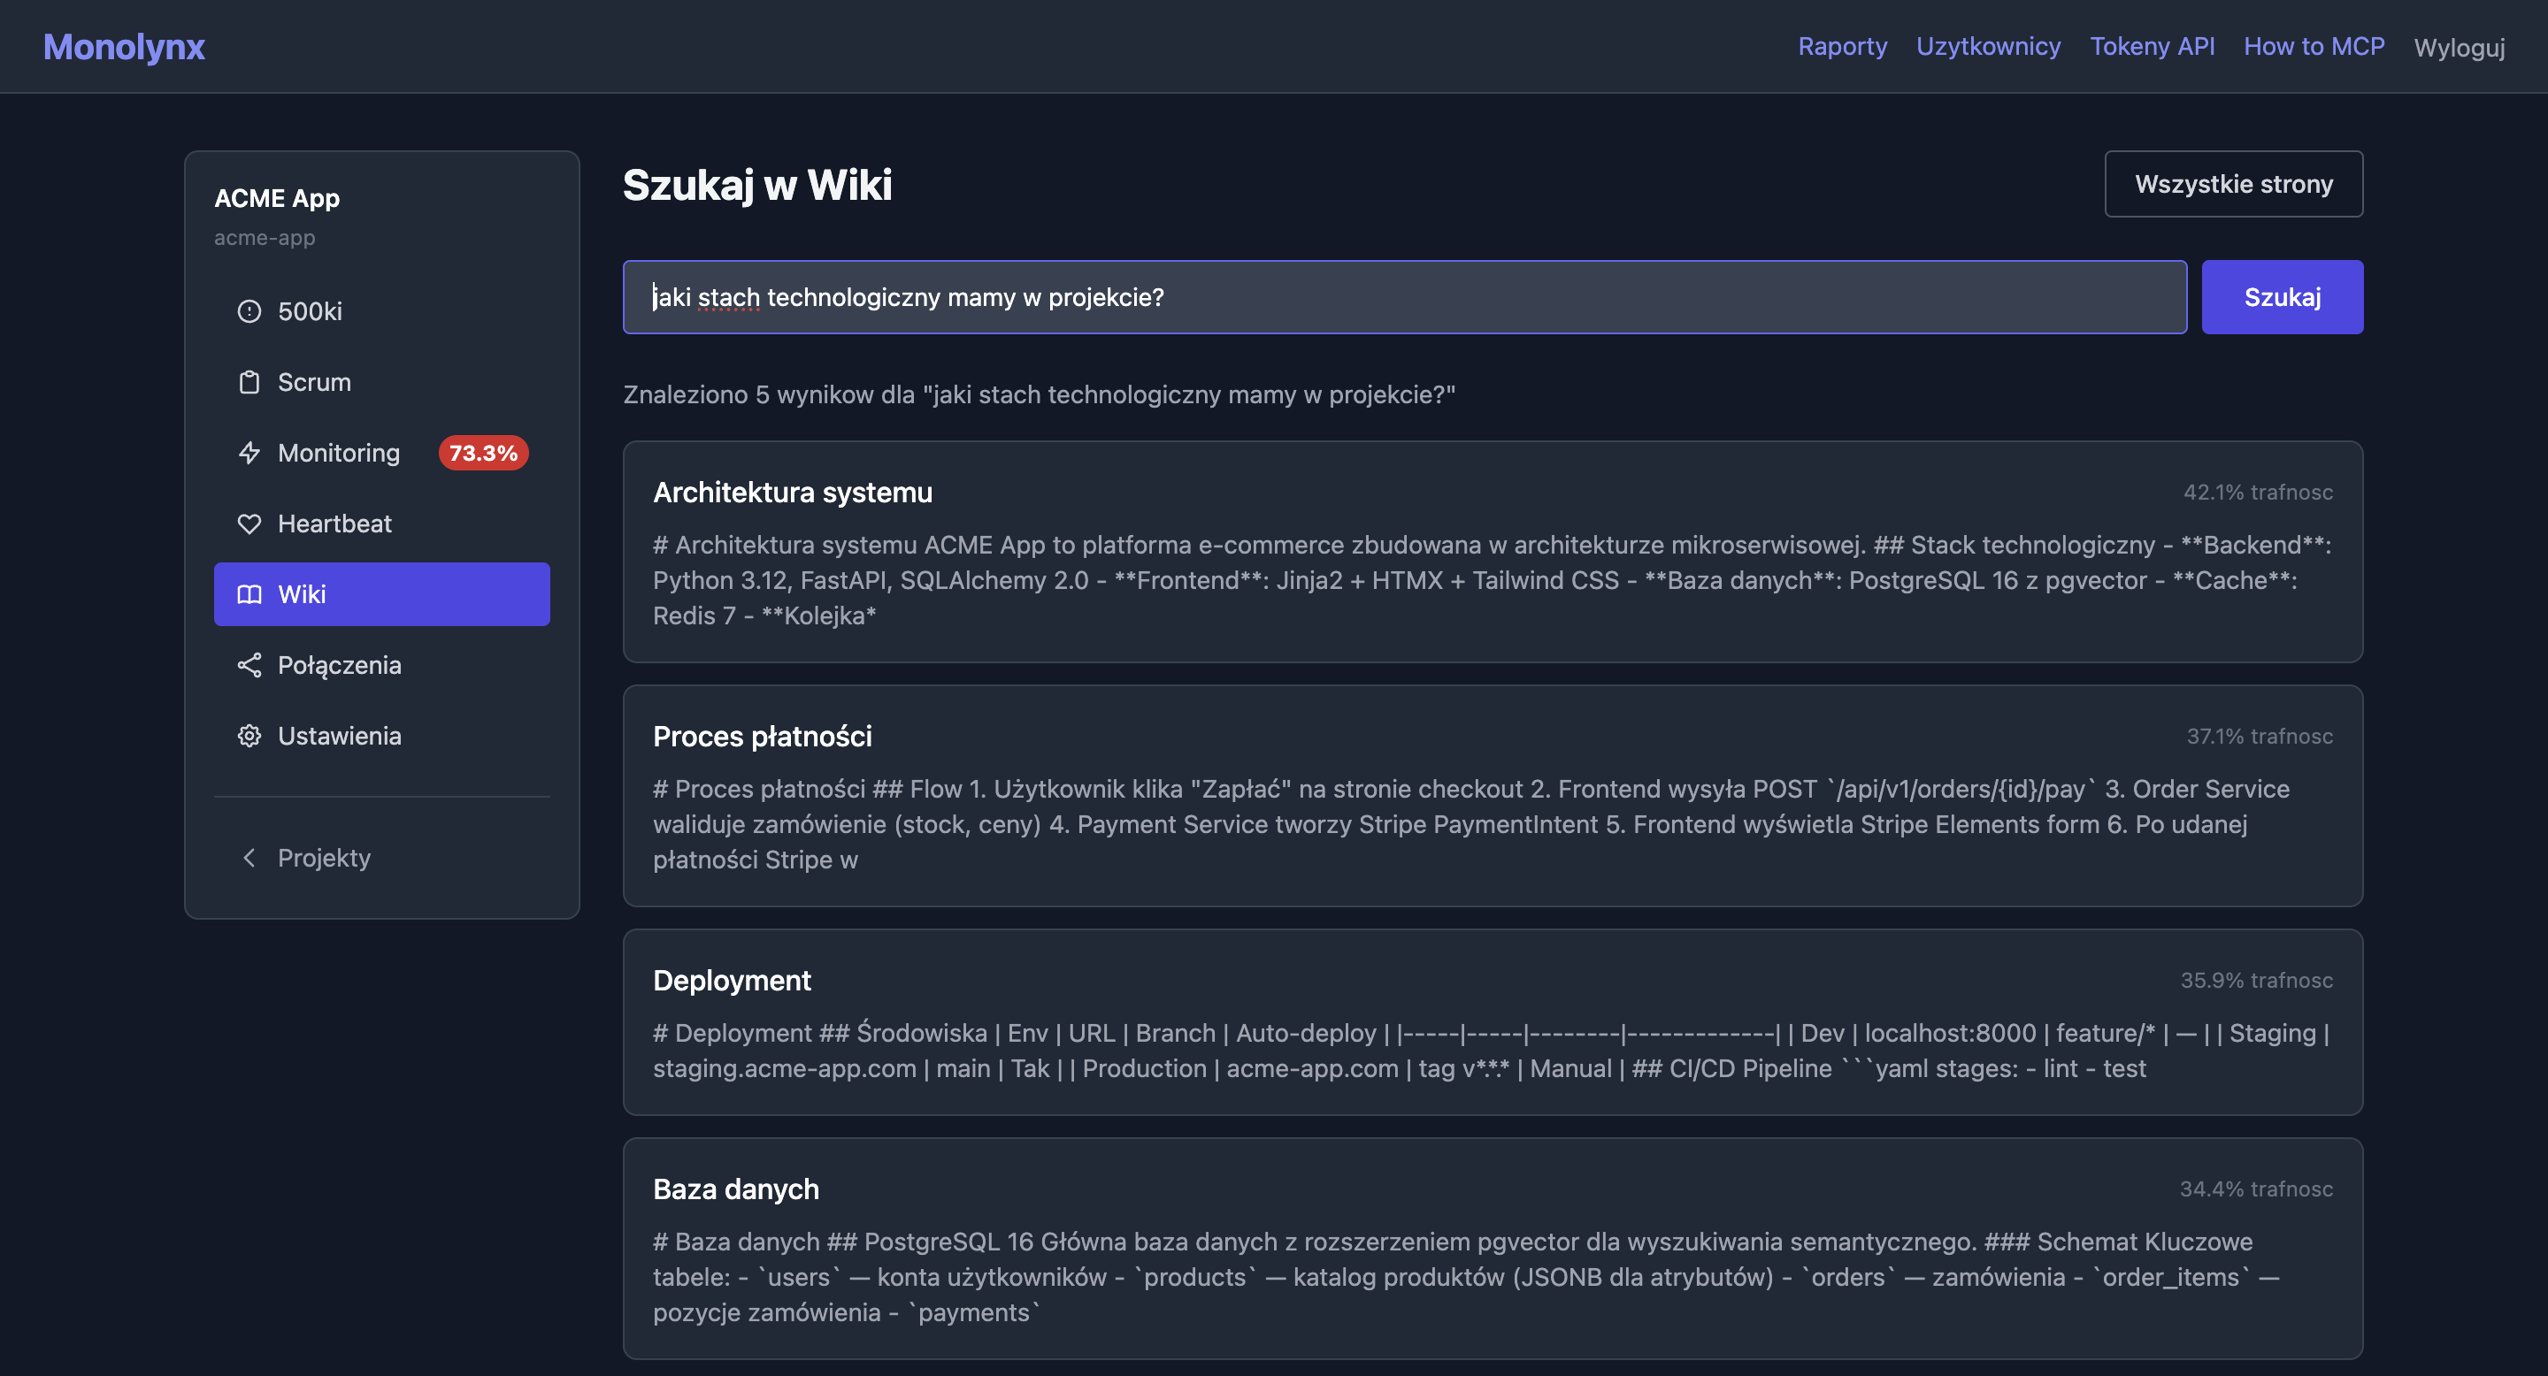
Task: Click the Monolynx logo
Action: (x=124, y=47)
